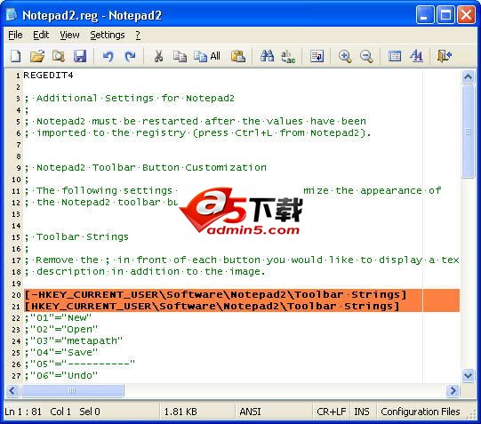Click the New document toolbar icon

[16, 56]
